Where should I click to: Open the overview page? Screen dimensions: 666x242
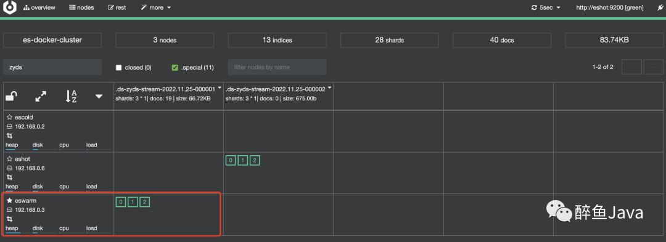tap(39, 7)
